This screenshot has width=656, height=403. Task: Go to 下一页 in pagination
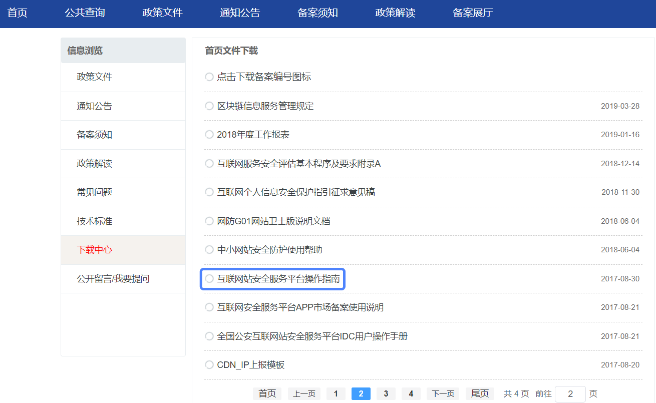click(443, 394)
